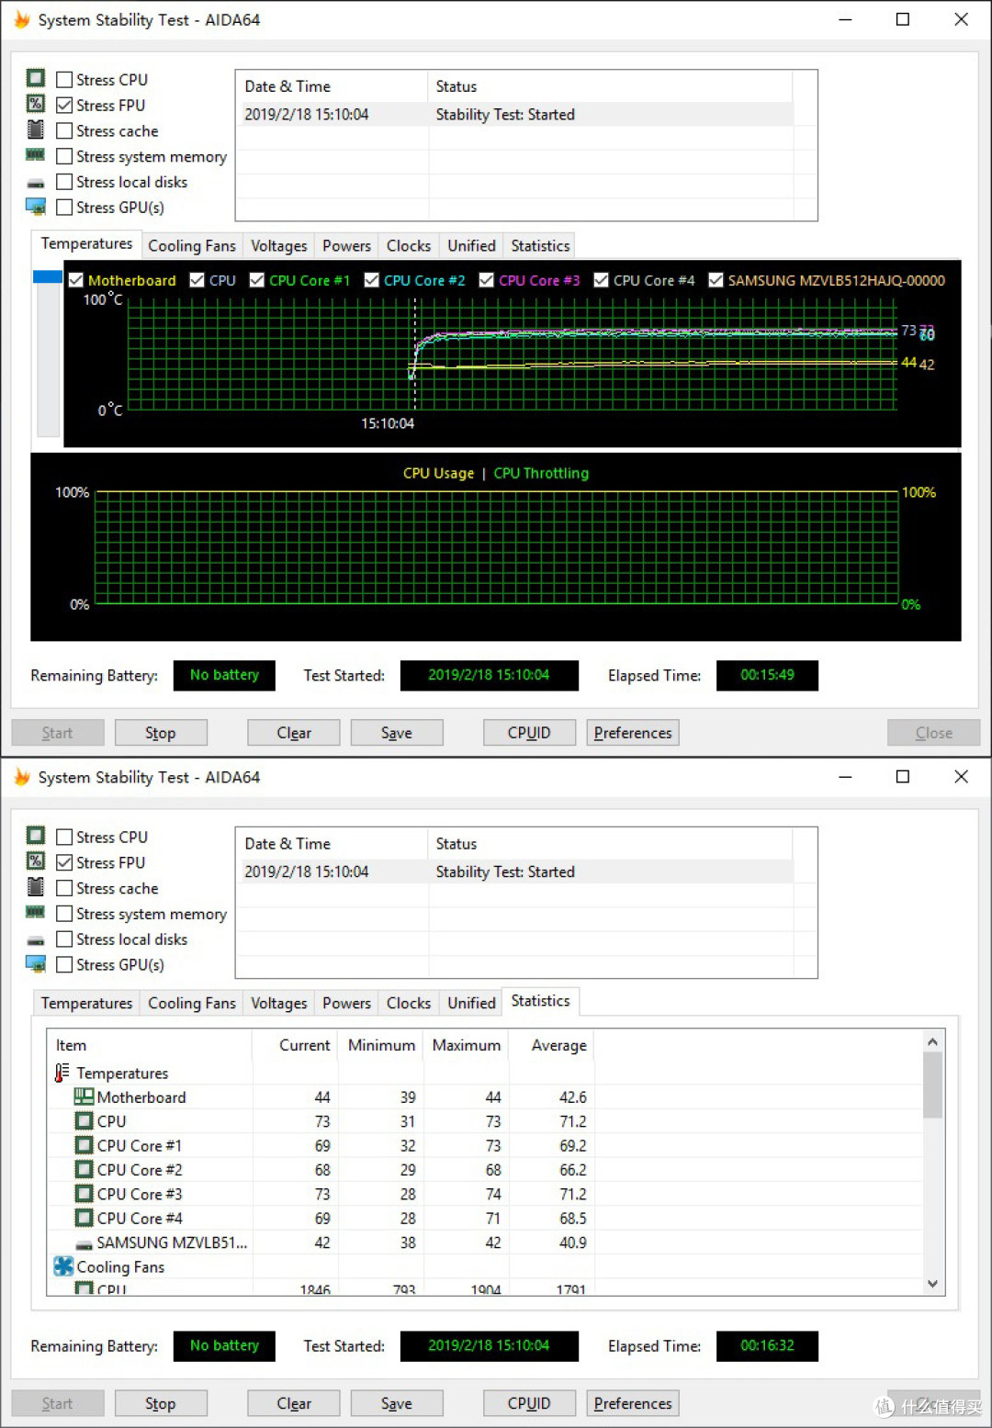Click the CPU Core #2 icon in the statistics list
This screenshot has width=992, height=1428.
[84, 1169]
